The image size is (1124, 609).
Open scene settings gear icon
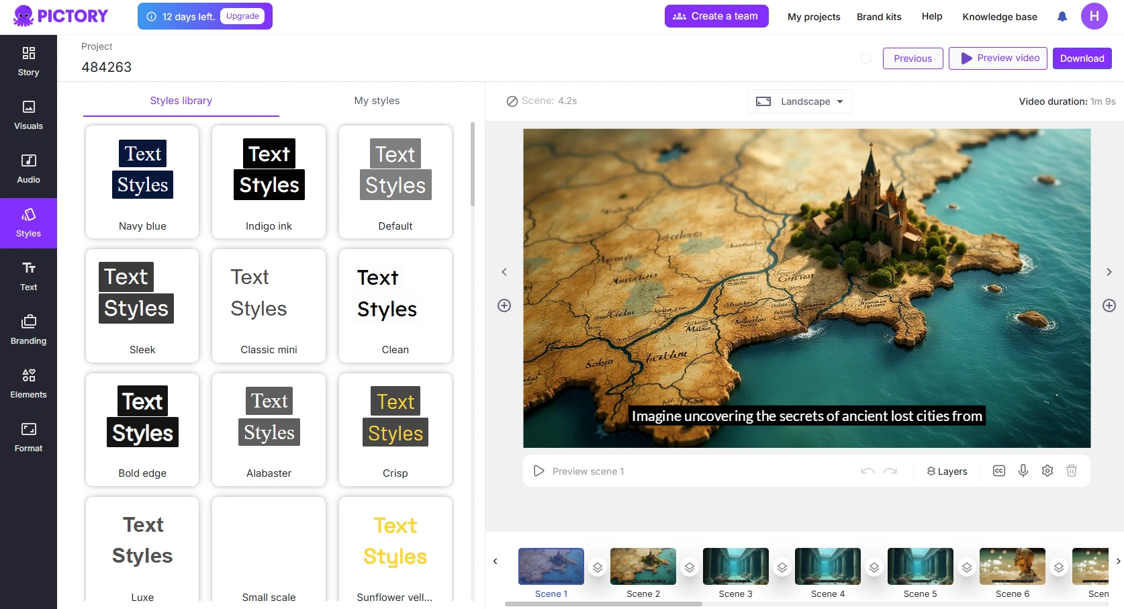(1047, 471)
